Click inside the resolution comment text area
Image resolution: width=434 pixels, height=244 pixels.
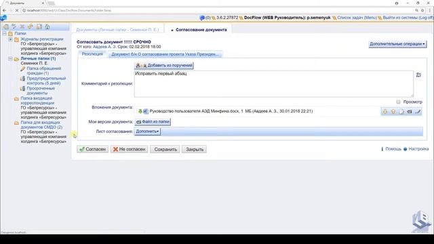[x=274, y=84]
